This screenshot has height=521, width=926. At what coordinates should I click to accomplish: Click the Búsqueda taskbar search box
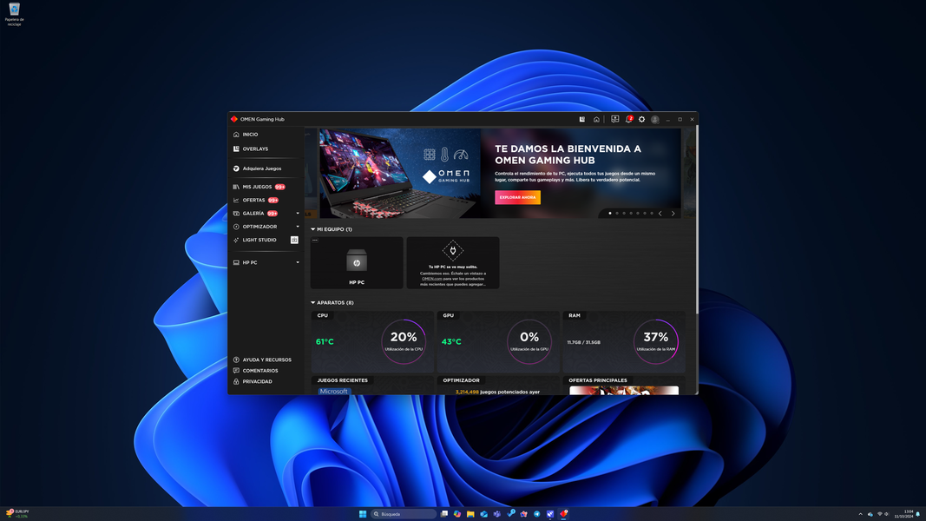404,514
